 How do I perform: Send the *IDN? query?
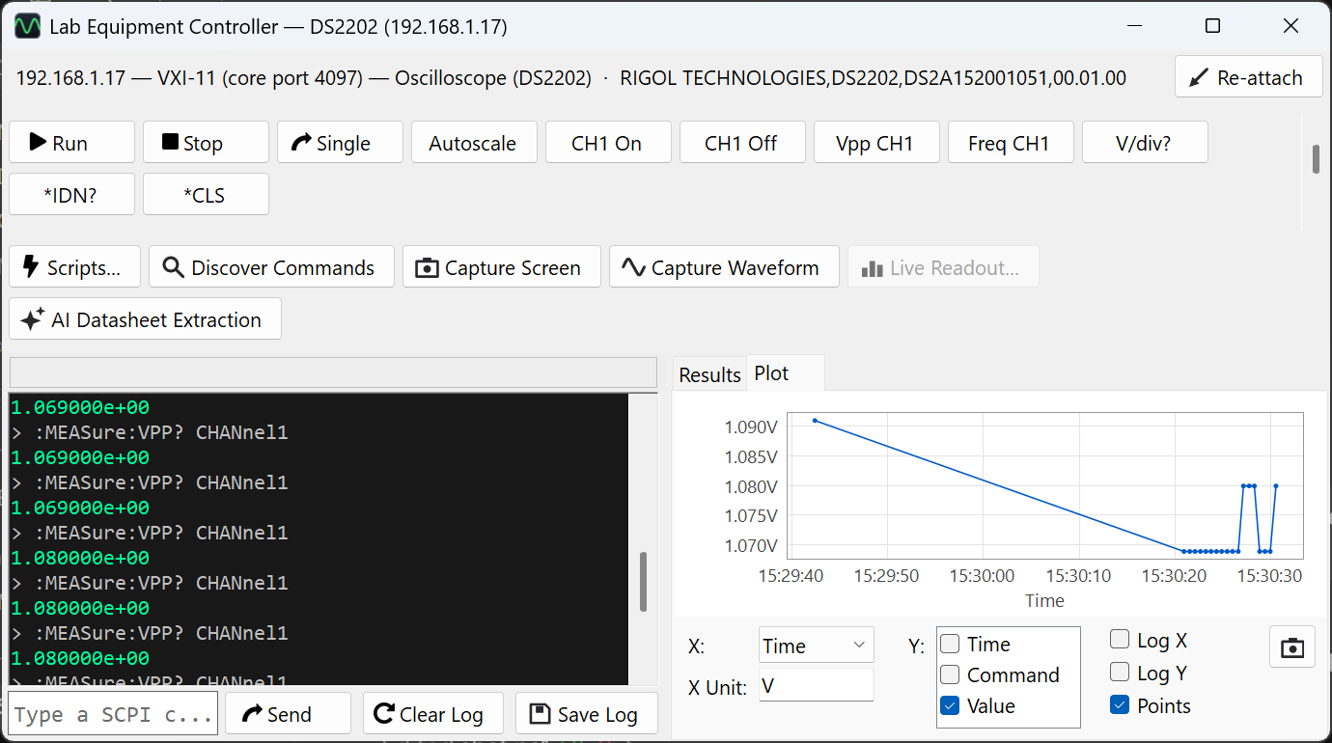point(71,195)
